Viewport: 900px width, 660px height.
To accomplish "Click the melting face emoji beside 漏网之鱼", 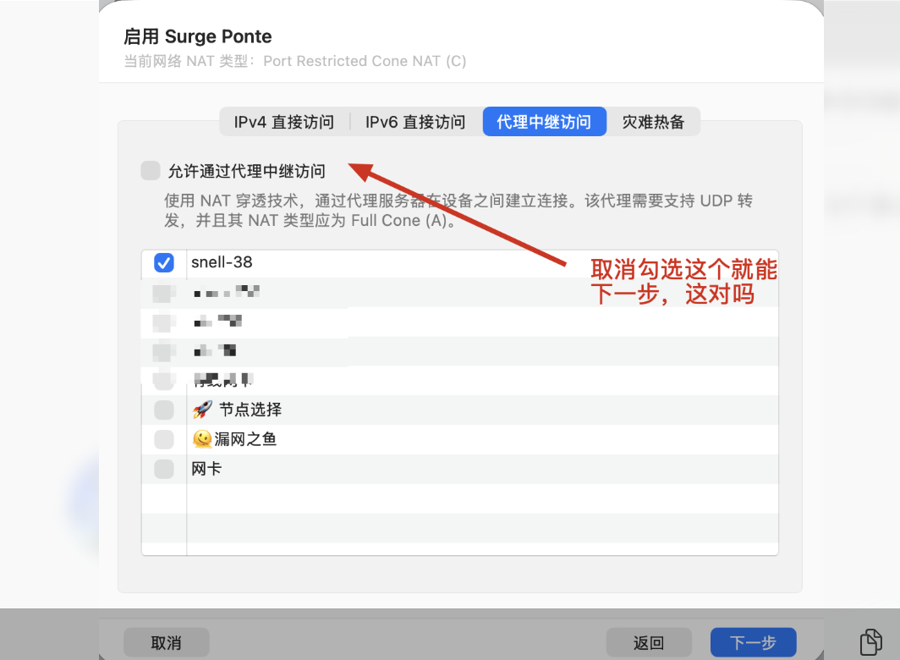I will coord(202,439).
